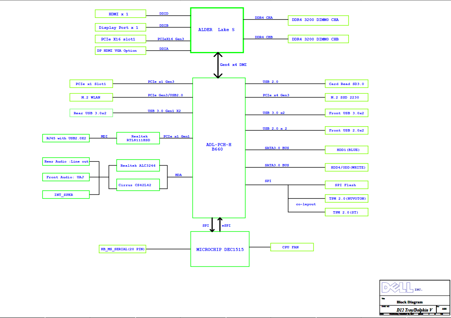The width and height of the screenshot is (451, 318).
Task: Select the ADL-PCH-H B660 block
Action: [x=219, y=148]
